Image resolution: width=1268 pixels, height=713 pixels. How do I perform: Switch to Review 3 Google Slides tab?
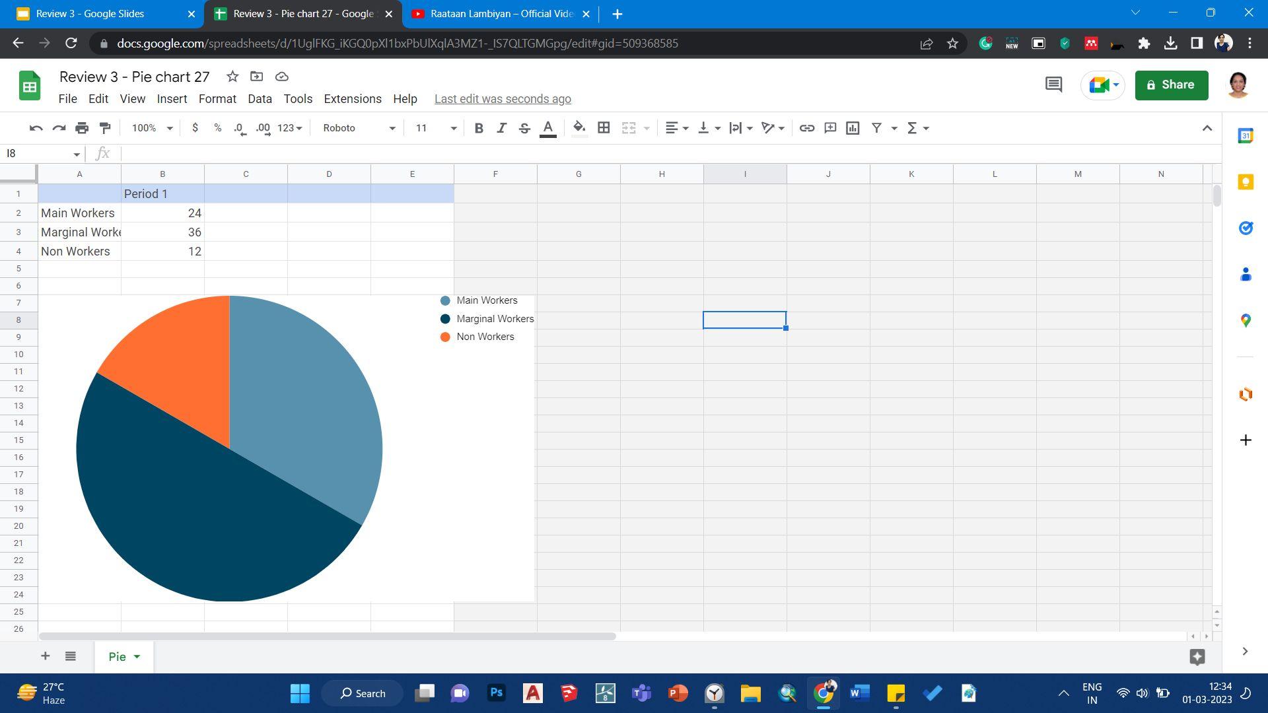[x=90, y=14]
